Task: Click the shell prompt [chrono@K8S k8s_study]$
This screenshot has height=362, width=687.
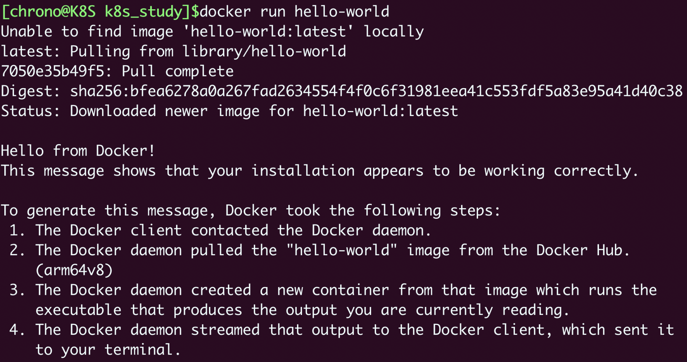Action: click(100, 12)
